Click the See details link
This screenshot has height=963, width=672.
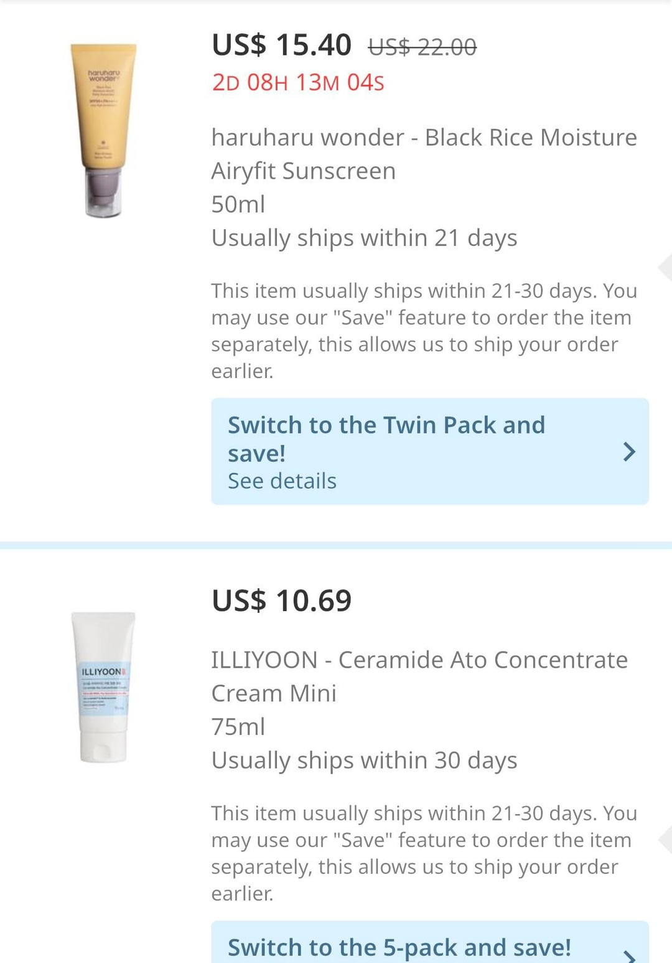coord(282,481)
